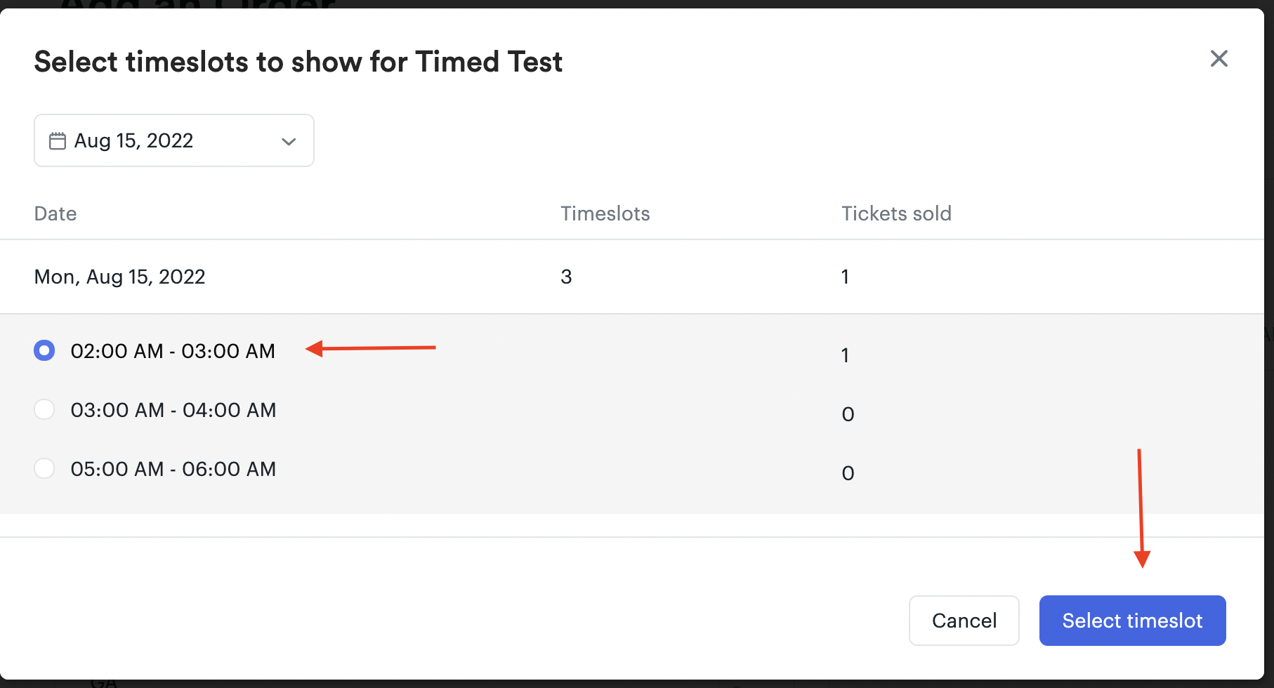Click tickets sold count for 02:00 AM slot

tap(846, 355)
